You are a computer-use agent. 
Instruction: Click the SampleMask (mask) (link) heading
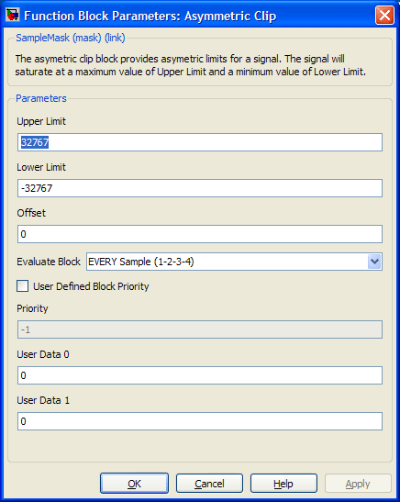71,38
